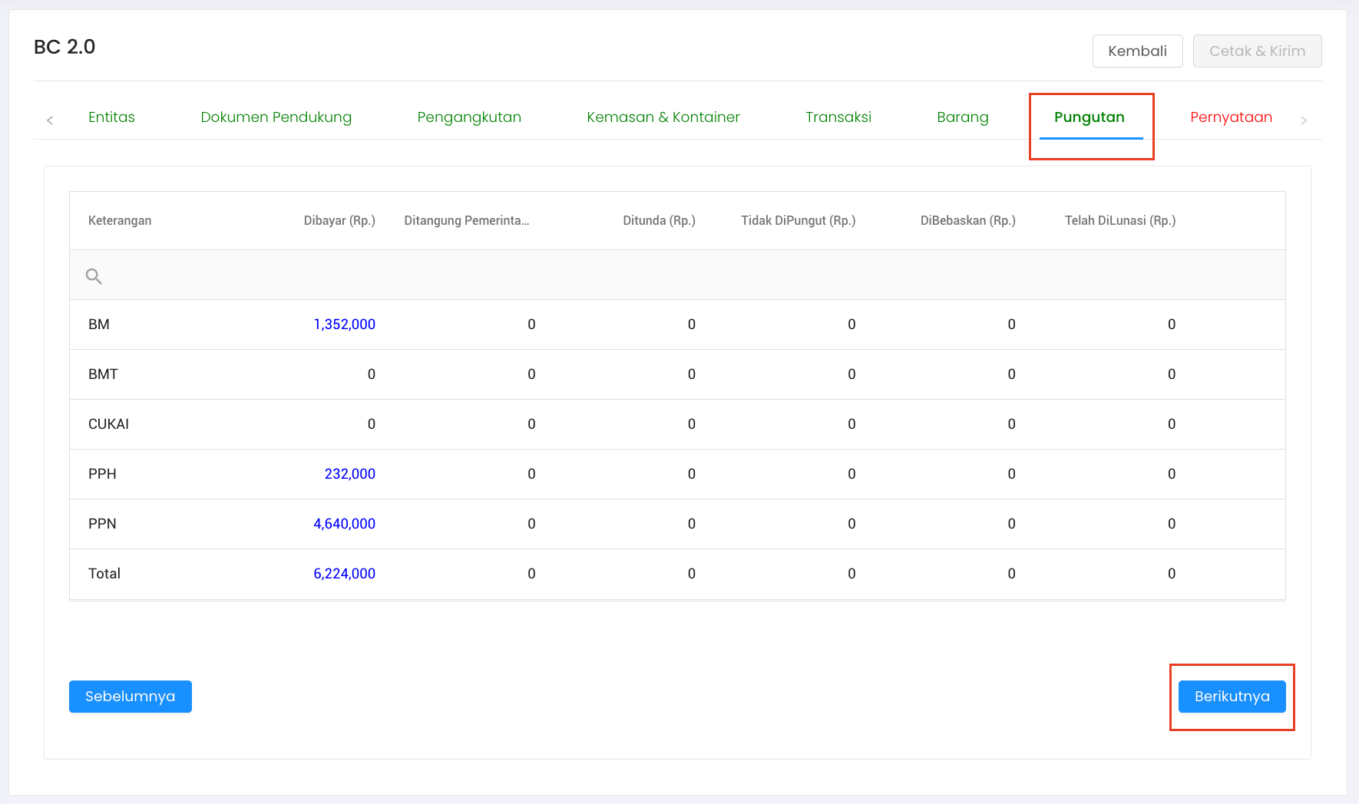Go to the Pengangkutan tab

468,117
